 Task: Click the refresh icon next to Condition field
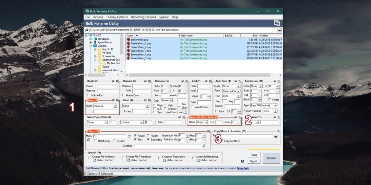(x=204, y=146)
